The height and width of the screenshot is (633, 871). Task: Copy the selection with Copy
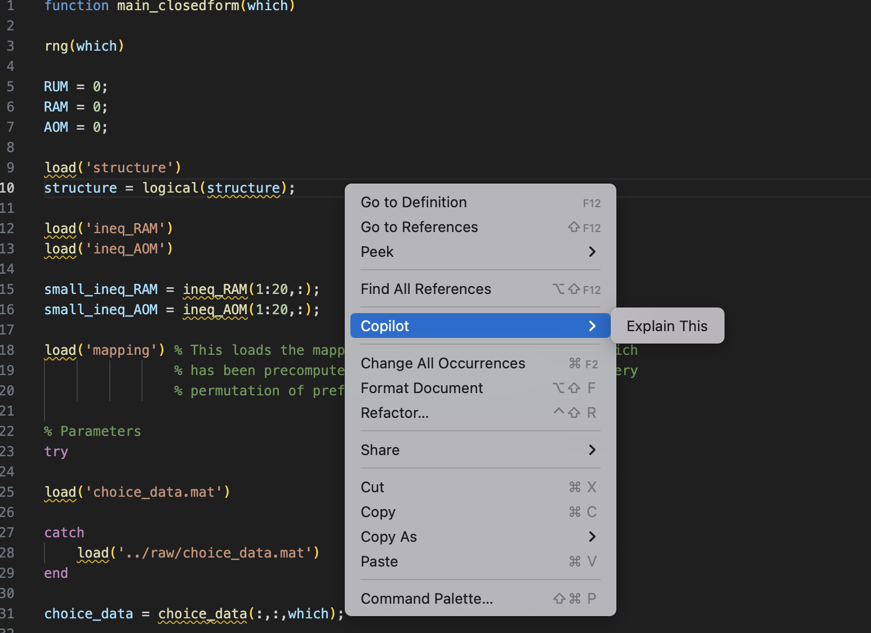point(378,512)
